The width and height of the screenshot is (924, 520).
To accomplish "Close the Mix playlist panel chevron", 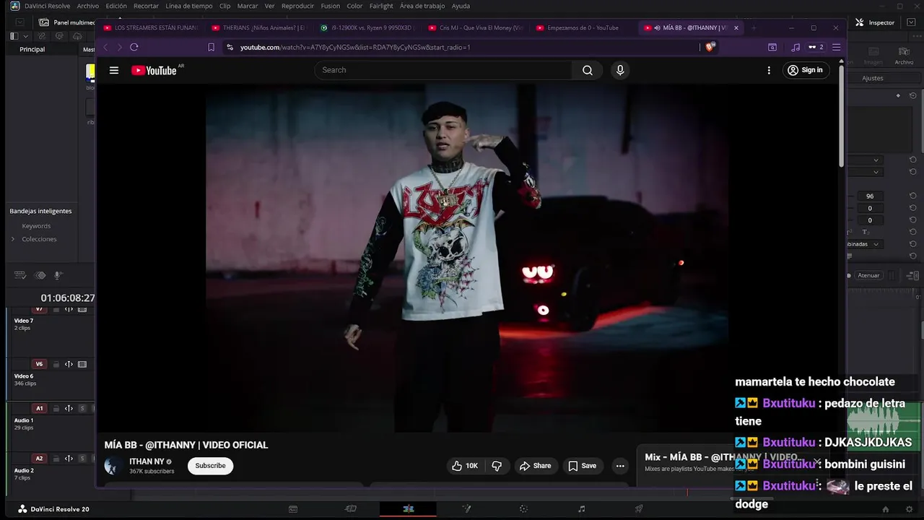I will 816,461.
